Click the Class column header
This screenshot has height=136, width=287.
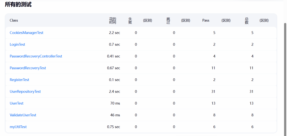click(x=14, y=20)
